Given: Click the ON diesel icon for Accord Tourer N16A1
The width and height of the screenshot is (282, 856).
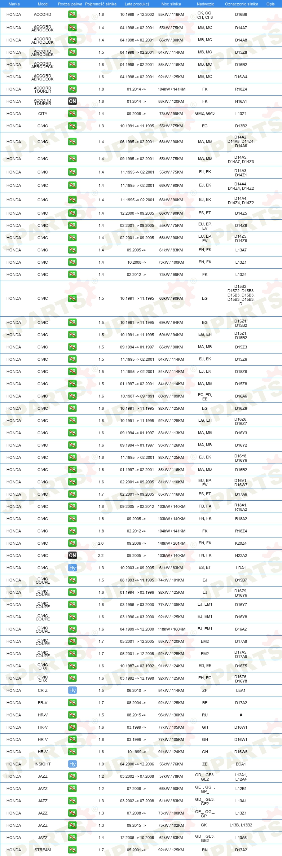Looking at the screenshot, I should pyautogui.click(x=72, y=101).
